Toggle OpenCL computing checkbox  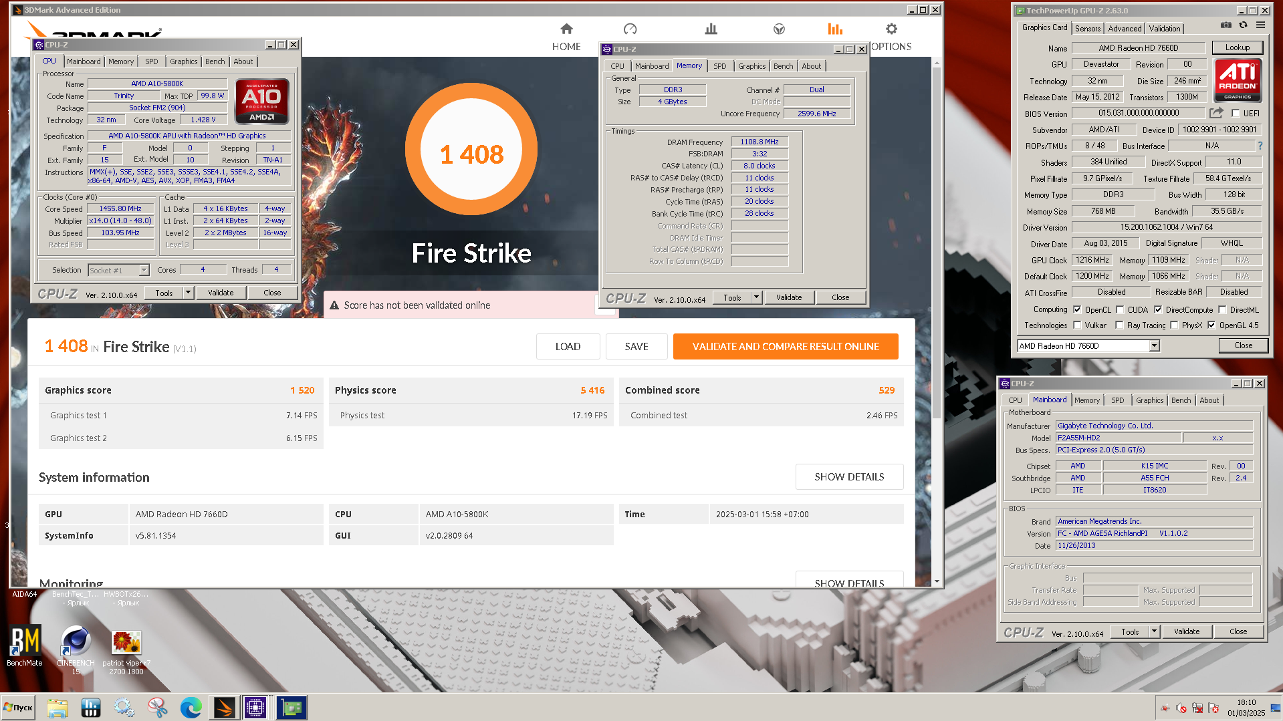point(1077,309)
